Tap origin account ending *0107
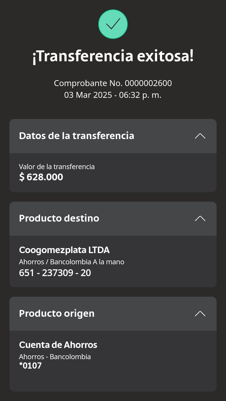Image resolution: width=226 pixels, height=401 pixels. 31,366
